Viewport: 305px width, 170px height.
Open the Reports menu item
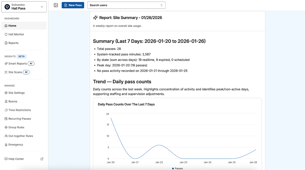[x=13, y=43]
